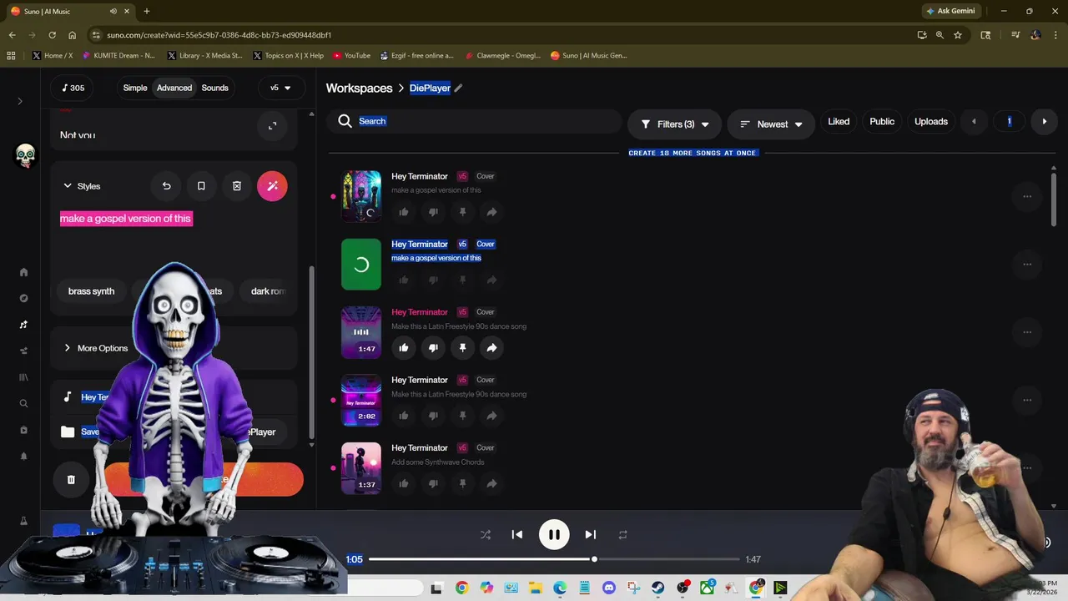This screenshot has height=601, width=1068.
Task: Expand the left sidebar with the arrow
Action: (x=20, y=101)
